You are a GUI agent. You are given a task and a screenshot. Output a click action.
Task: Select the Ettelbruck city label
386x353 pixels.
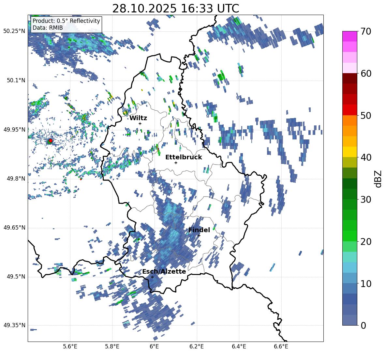184,157
